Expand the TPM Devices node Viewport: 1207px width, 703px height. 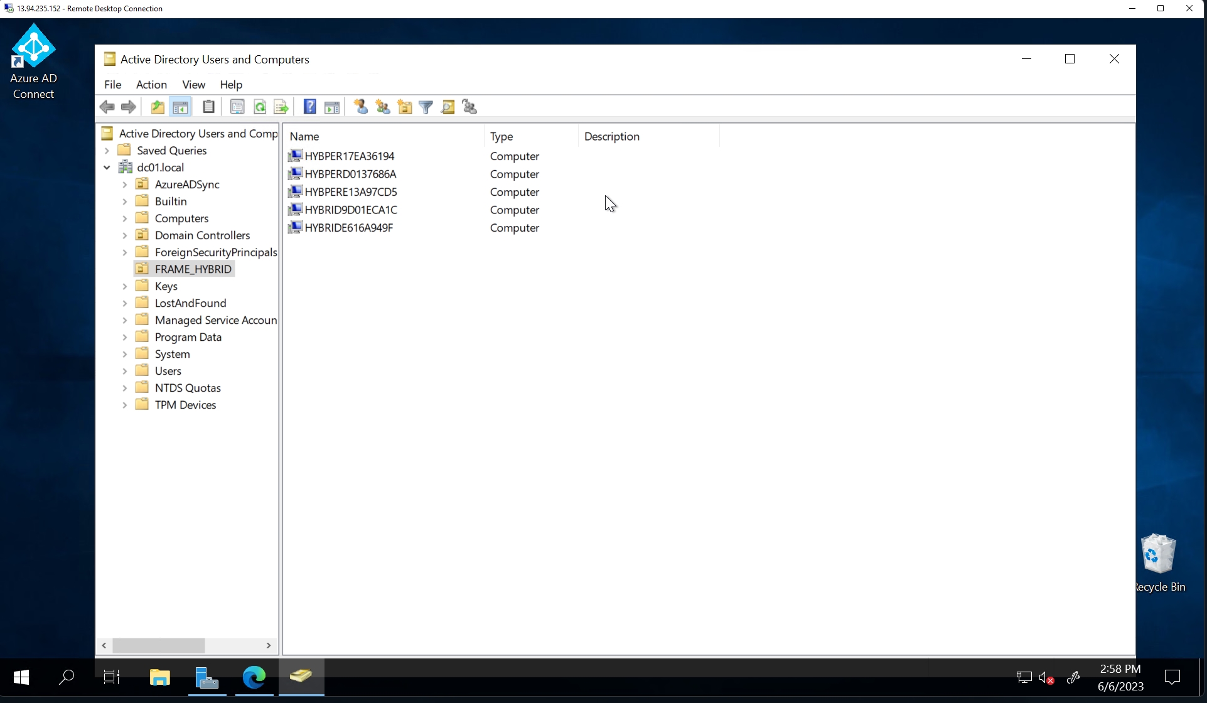pos(124,405)
